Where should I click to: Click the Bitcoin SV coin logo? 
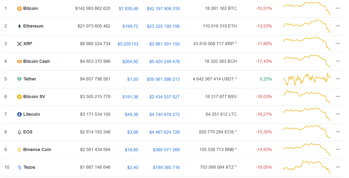coord(19,97)
